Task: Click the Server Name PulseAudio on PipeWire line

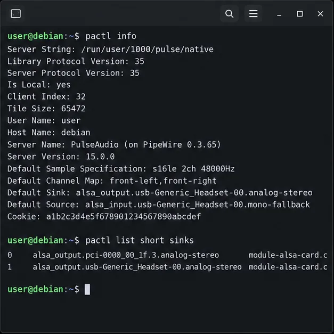Action: click(x=114, y=145)
